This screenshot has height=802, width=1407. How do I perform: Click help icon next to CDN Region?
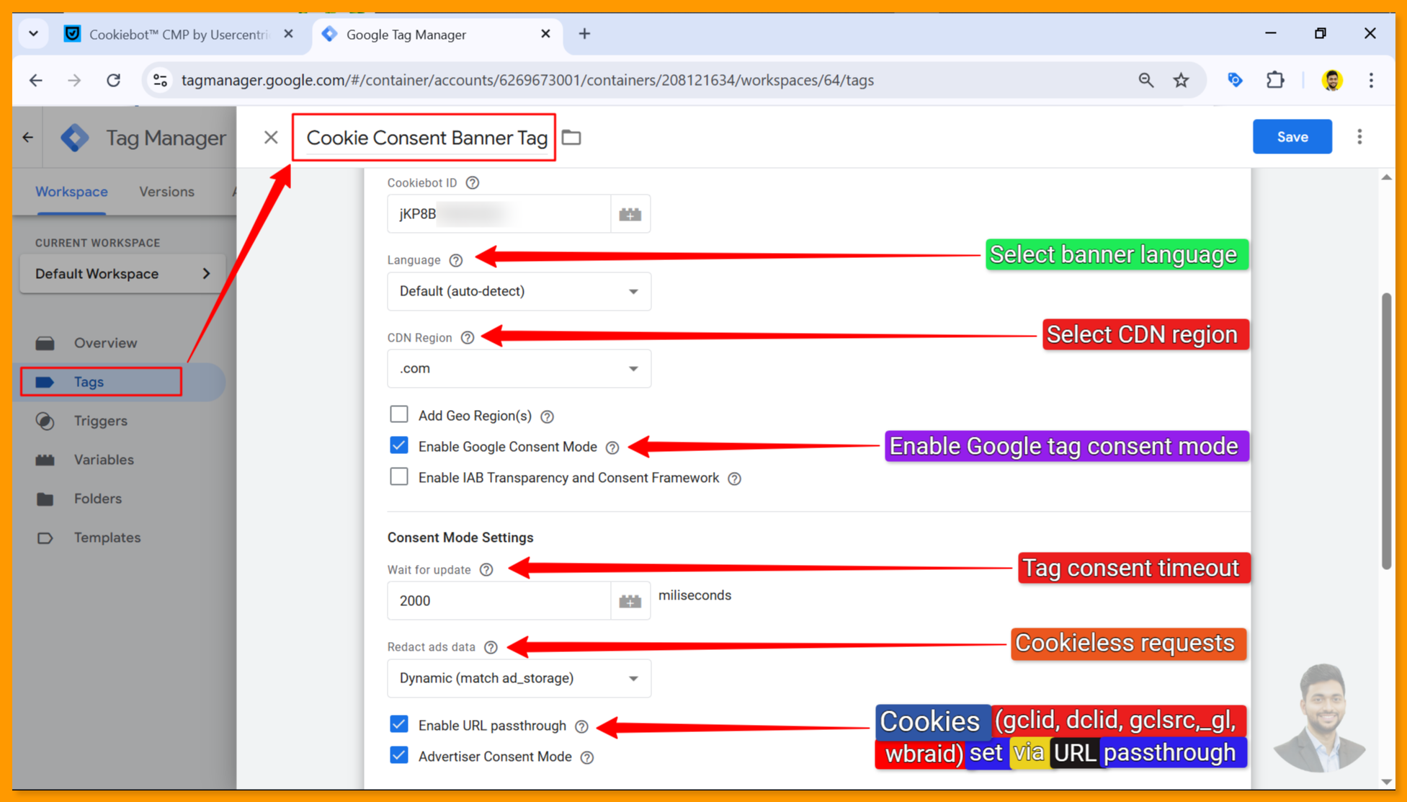click(x=468, y=337)
